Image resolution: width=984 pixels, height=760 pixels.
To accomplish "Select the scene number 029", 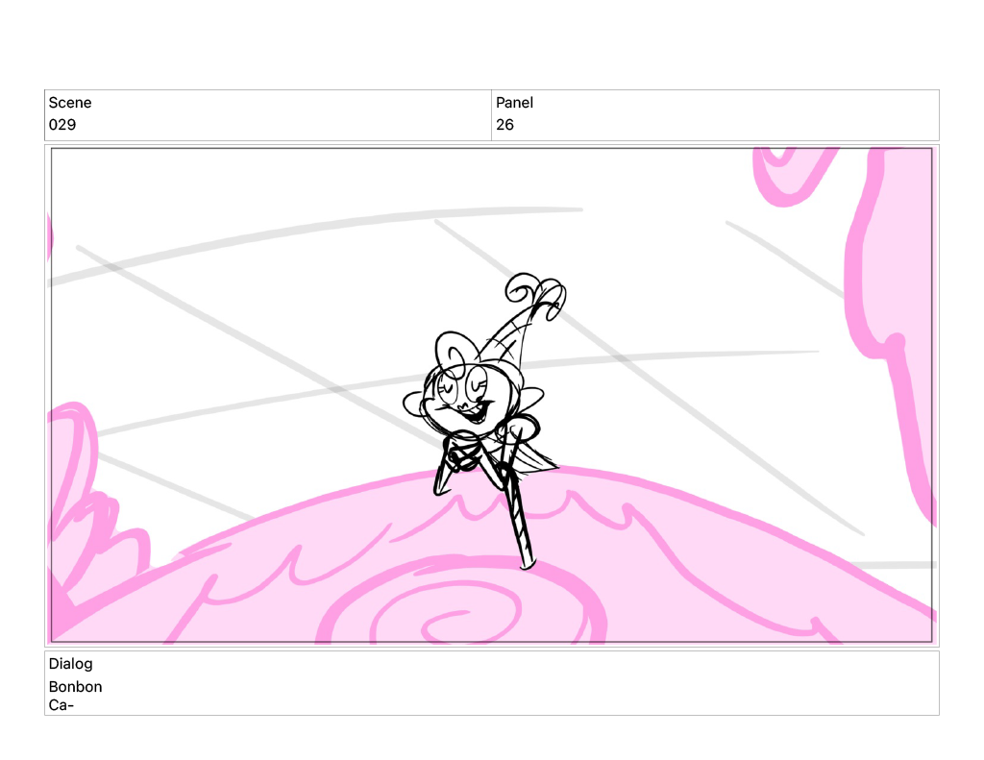I will tap(62, 125).
